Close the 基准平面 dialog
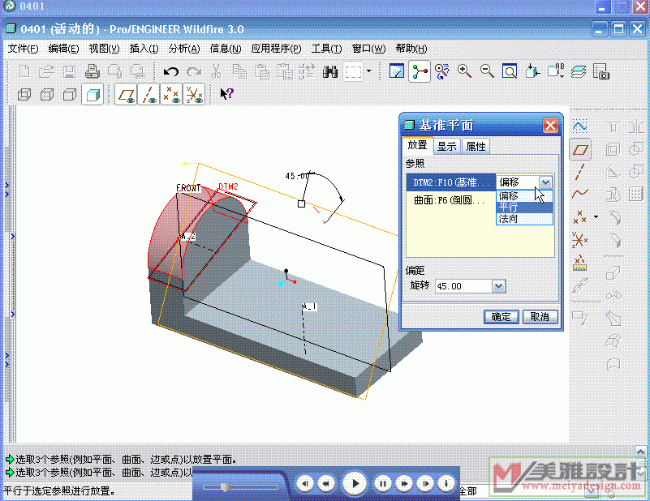 (x=550, y=125)
